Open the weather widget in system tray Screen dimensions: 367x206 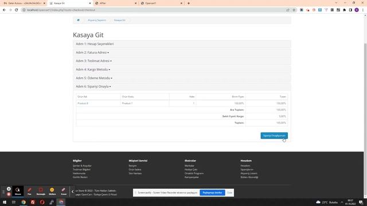(327, 202)
